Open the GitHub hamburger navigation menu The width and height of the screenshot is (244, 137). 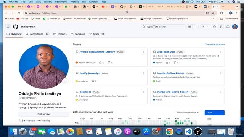pos(8,27)
